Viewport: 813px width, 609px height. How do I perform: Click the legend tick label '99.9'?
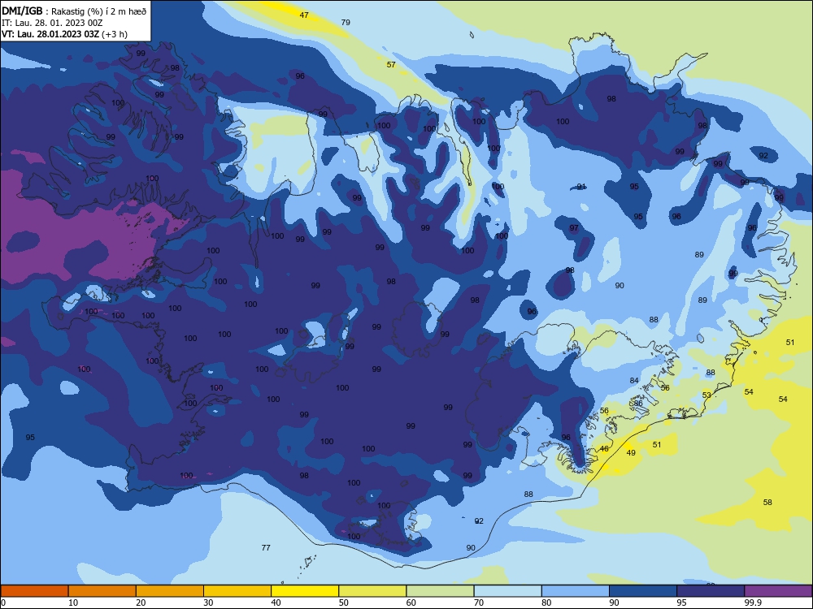click(x=753, y=603)
